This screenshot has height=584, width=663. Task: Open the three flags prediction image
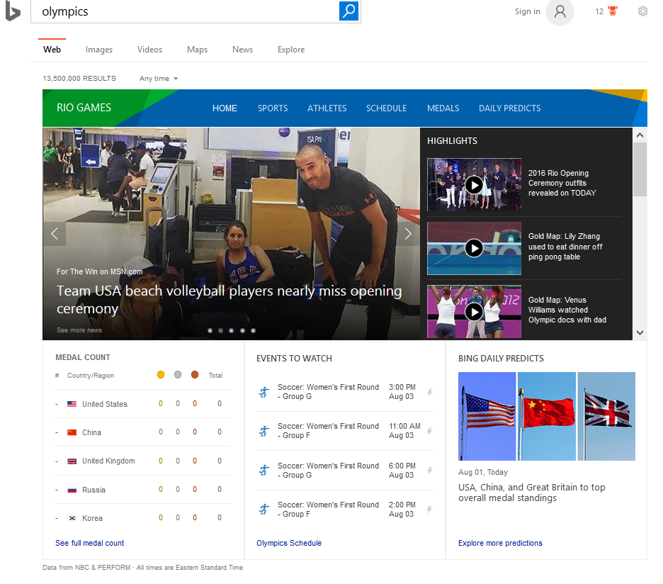pos(546,416)
